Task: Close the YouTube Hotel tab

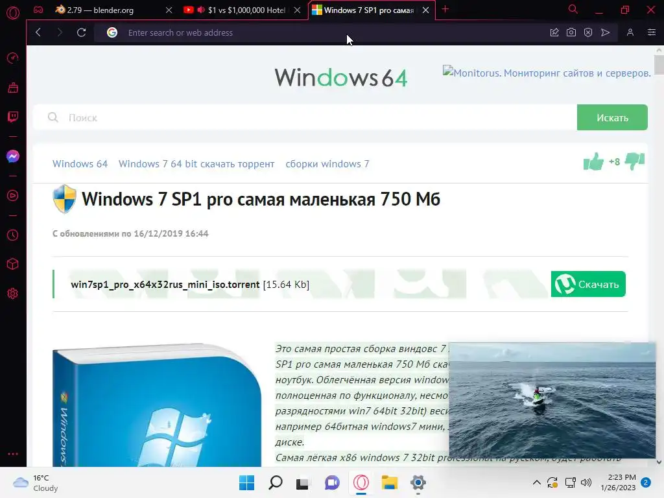Action: click(297, 10)
